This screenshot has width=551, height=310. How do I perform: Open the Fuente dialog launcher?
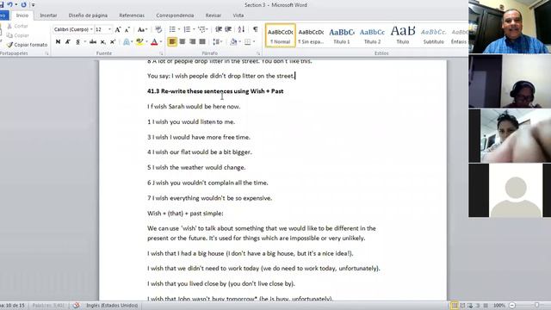coord(161,53)
